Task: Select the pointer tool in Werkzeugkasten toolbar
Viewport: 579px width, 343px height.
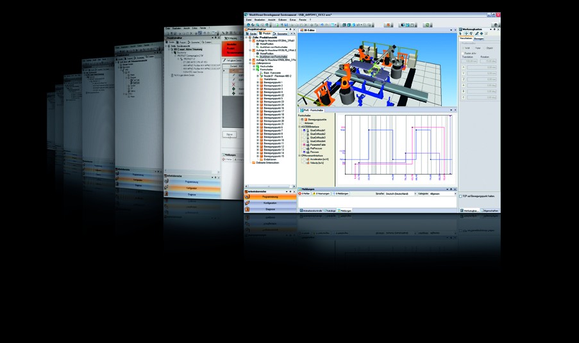Action: (x=460, y=33)
